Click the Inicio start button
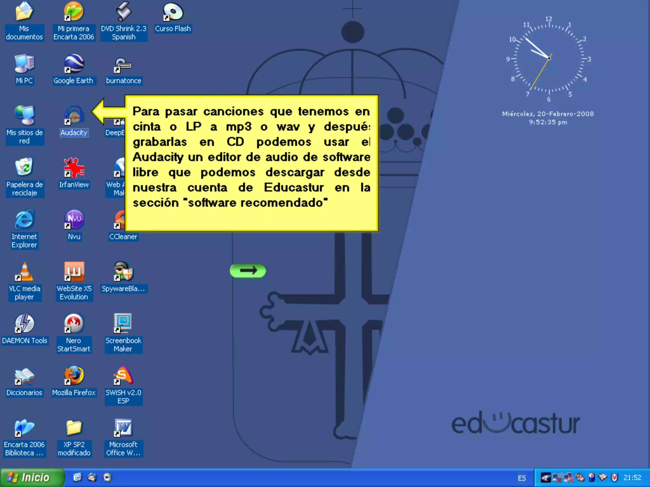The width and height of the screenshot is (650, 487). pyautogui.click(x=31, y=477)
